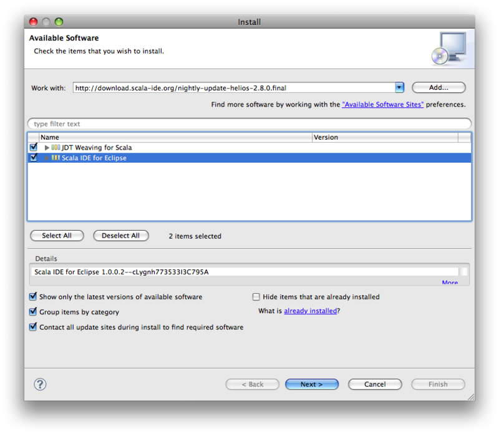Toggle Contact all update sites checkbox

pyautogui.click(x=33, y=327)
